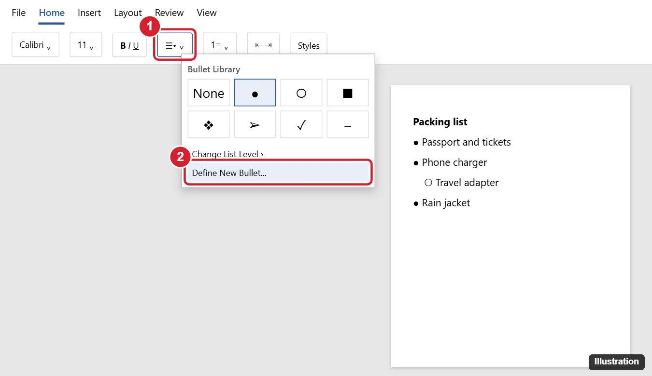
Task: Open the Calibri font dropdown
Action: coord(35,45)
